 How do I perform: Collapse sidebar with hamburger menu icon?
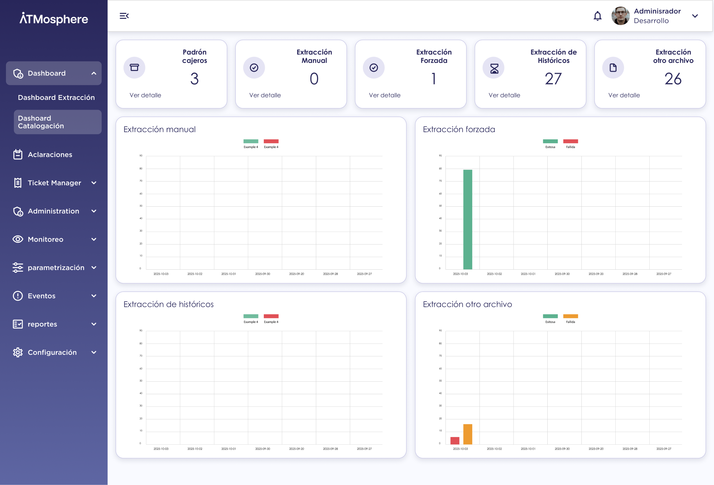click(x=124, y=16)
